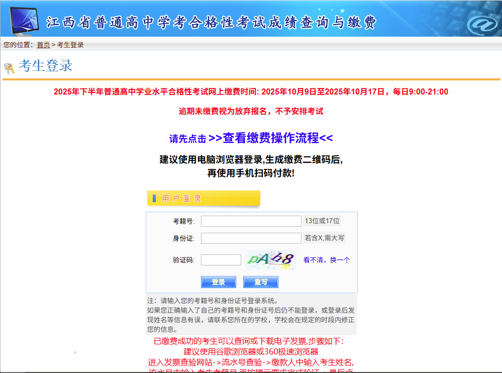Viewport: 502px width, 373px height.
Task: Focus the 考籍号 input field
Action: tap(251, 221)
